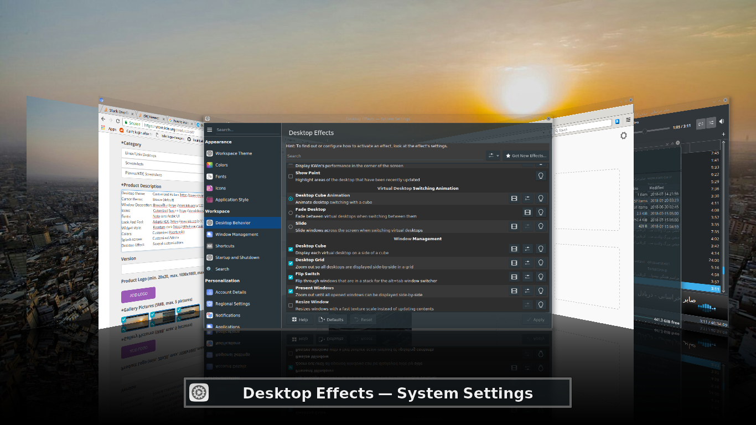The width and height of the screenshot is (756, 425).
Task: Configure the Desktop Grid effect
Action: (x=527, y=263)
